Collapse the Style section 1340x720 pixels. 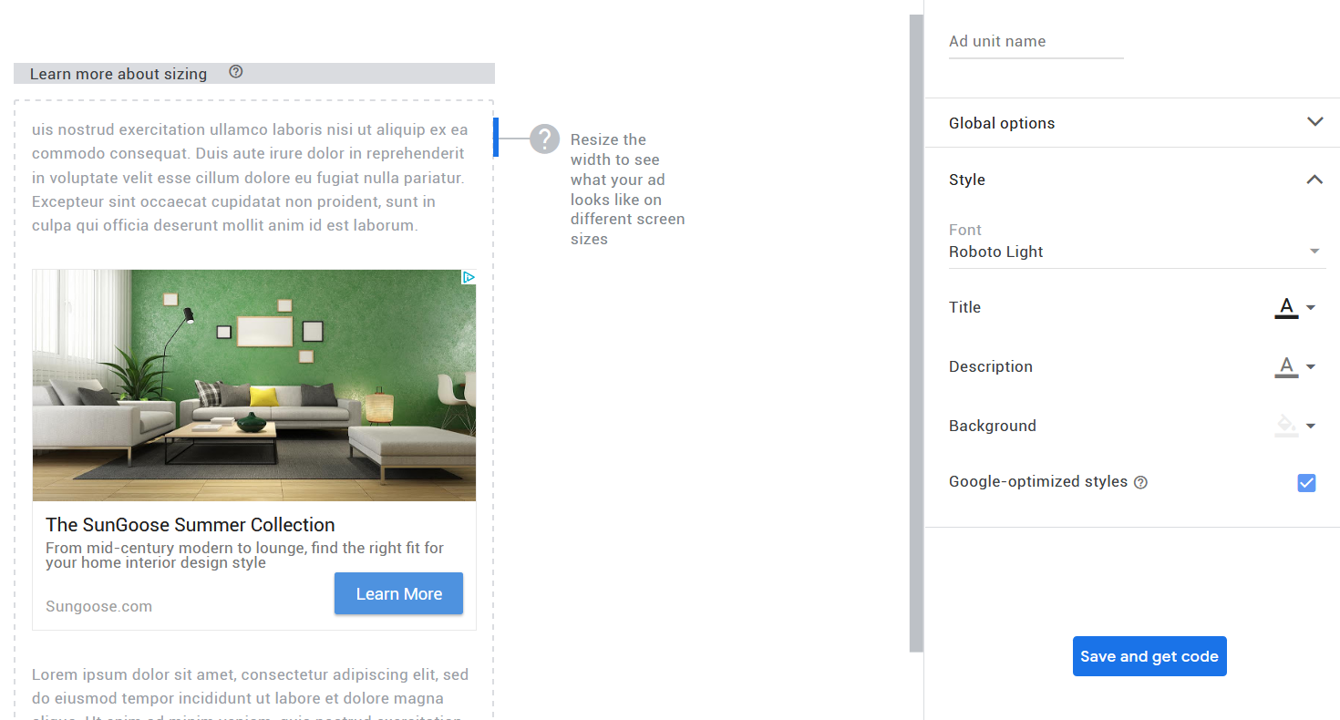coord(1314,180)
